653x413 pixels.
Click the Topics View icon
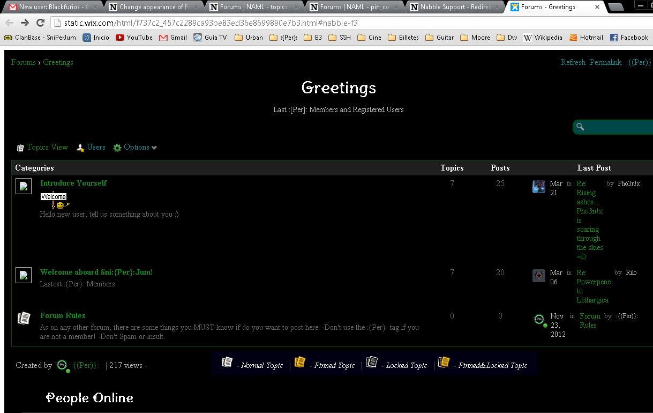tap(20, 148)
